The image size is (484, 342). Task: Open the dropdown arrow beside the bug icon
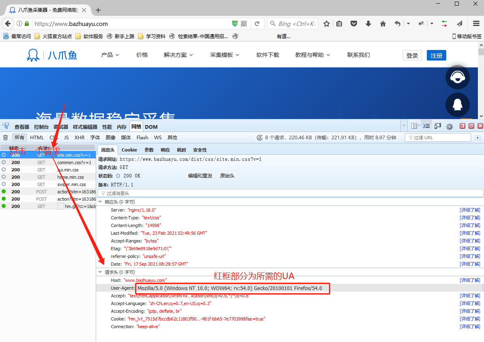pyautogui.click(x=432, y=24)
